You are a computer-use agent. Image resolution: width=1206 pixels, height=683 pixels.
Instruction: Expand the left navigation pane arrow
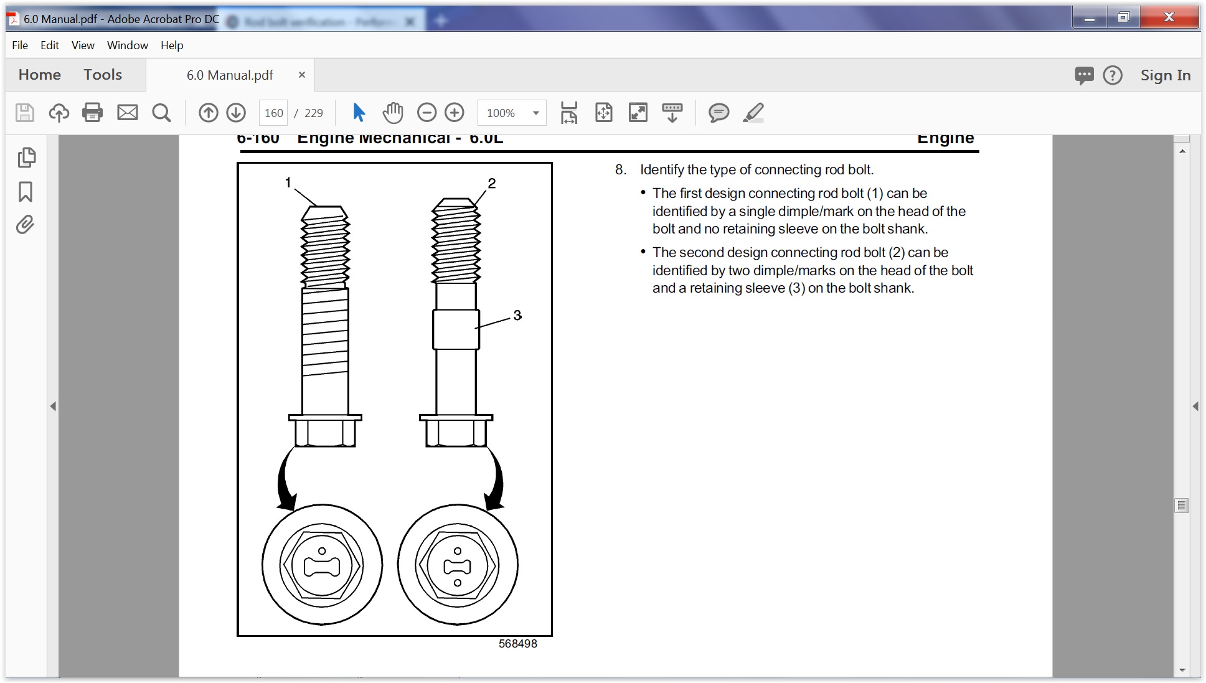tap(53, 407)
